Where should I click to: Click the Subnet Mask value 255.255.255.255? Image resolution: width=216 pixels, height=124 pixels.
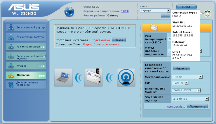(183, 35)
